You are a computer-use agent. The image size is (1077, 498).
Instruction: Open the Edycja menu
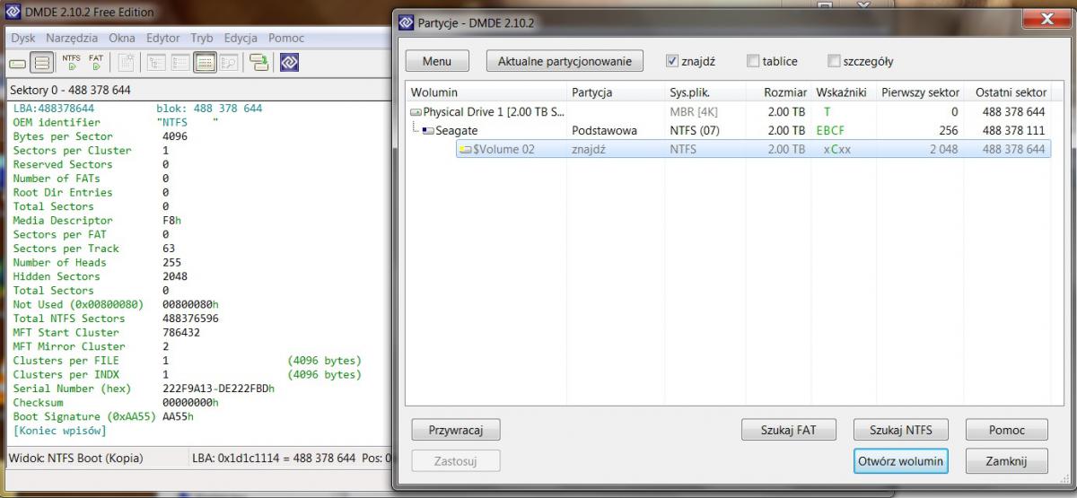point(241,38)
